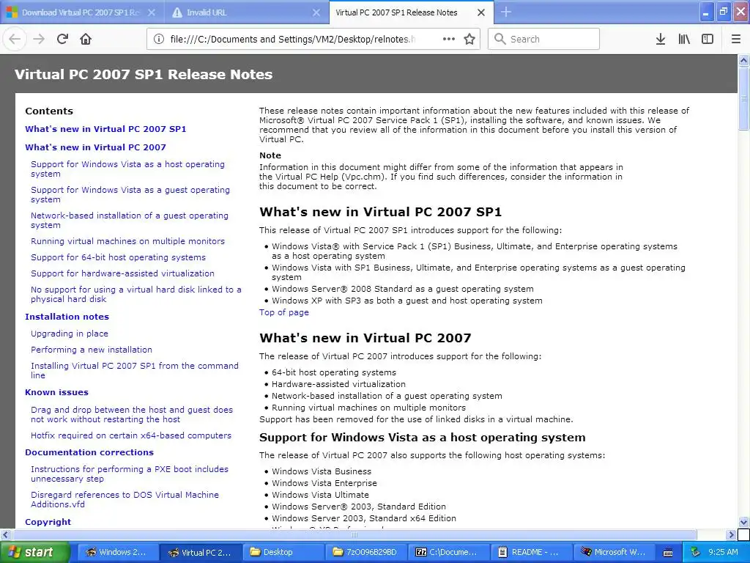Viewport: 750px width, 563px height.
Task: Open Disregard references to DOS Virtual Machine link
Action: pyautogui.click(x=125, y=499)
